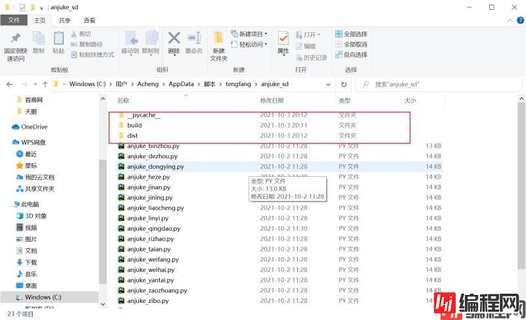Click 反向选择 to invert the selection
Image resolution: width=526 pixels, height=320 pixels.
[x=351, y=55]
